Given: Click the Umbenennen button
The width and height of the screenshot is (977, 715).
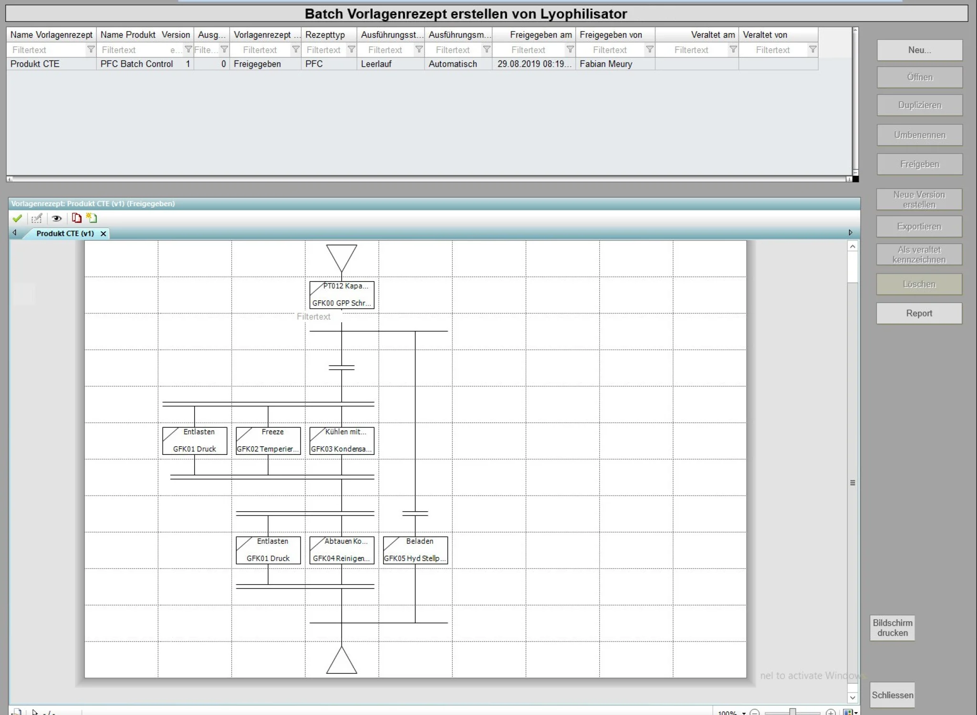Looking at the screenshot, I should click(x=919, y=135).
